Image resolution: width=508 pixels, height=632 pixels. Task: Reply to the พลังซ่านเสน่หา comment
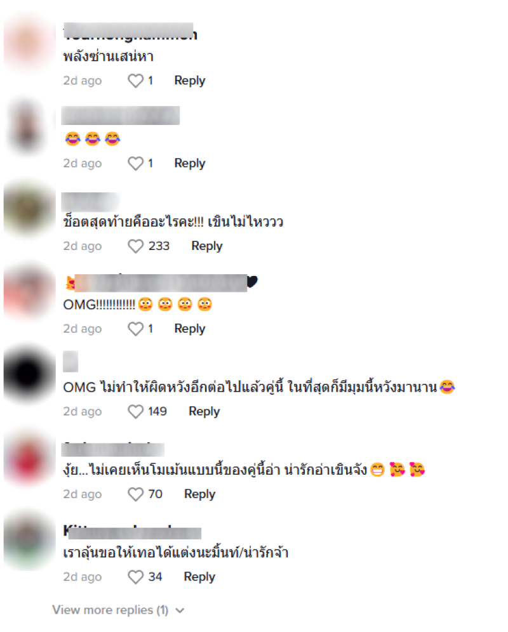[x=190, y=81]
